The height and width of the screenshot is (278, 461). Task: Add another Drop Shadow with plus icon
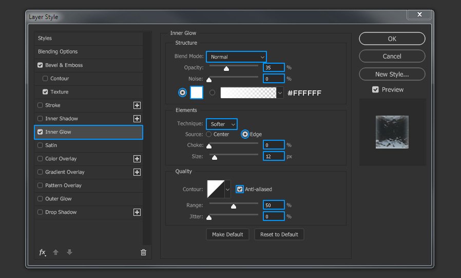click(x=137, y=212)
